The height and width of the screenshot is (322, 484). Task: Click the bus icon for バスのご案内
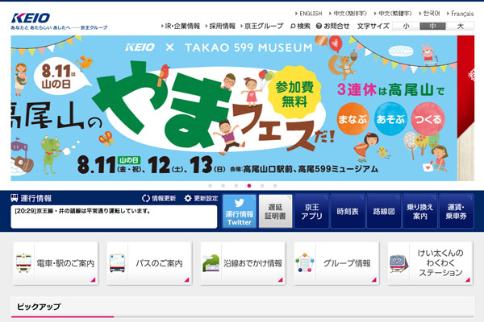(117, 263)
